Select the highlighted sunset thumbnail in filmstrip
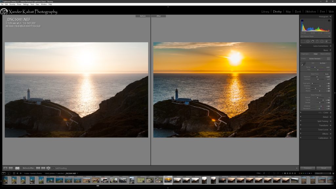336x189 pixels. (168, 180)
